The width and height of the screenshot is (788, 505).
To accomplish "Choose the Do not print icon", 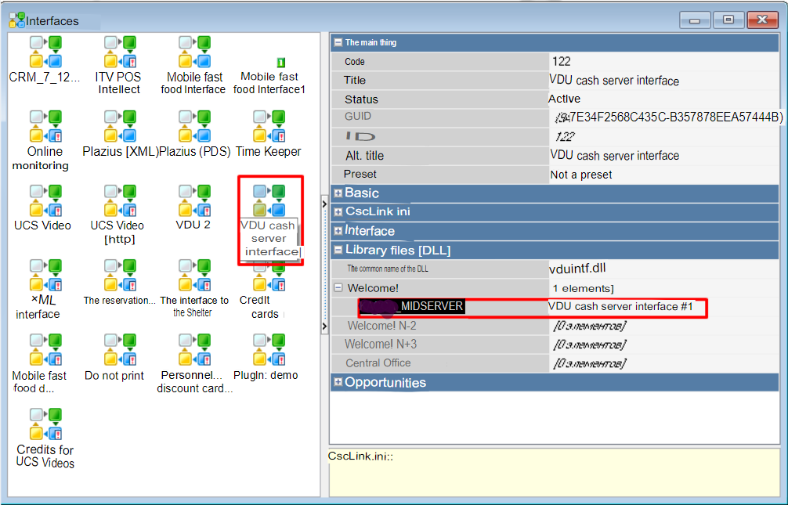I will [x=119, y=350].
